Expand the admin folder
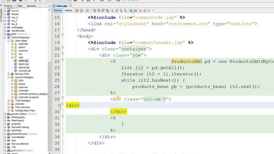274x154 pixels. 12,47
